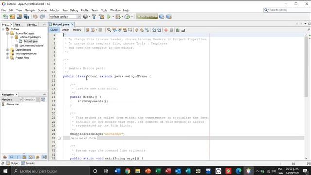
Task: Click the Build Project hammer icon
Action: (94, 17)
